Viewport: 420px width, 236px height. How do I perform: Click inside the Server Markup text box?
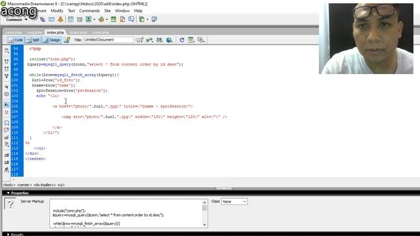[126, 213]
